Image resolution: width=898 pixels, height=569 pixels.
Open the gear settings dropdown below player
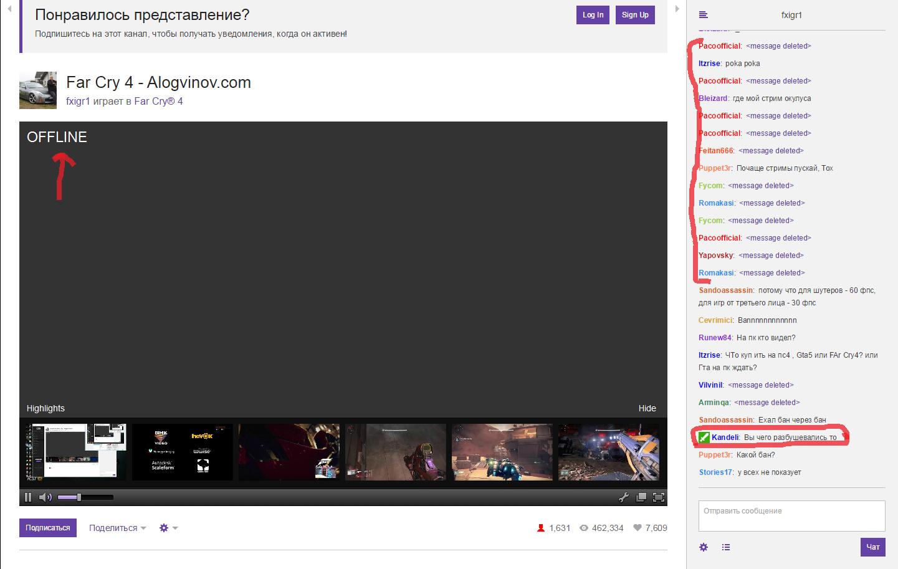point(168,528)
